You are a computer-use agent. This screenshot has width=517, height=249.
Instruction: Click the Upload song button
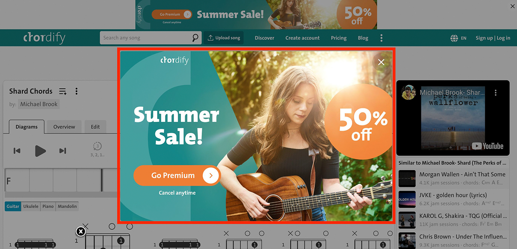coord(224,38)
